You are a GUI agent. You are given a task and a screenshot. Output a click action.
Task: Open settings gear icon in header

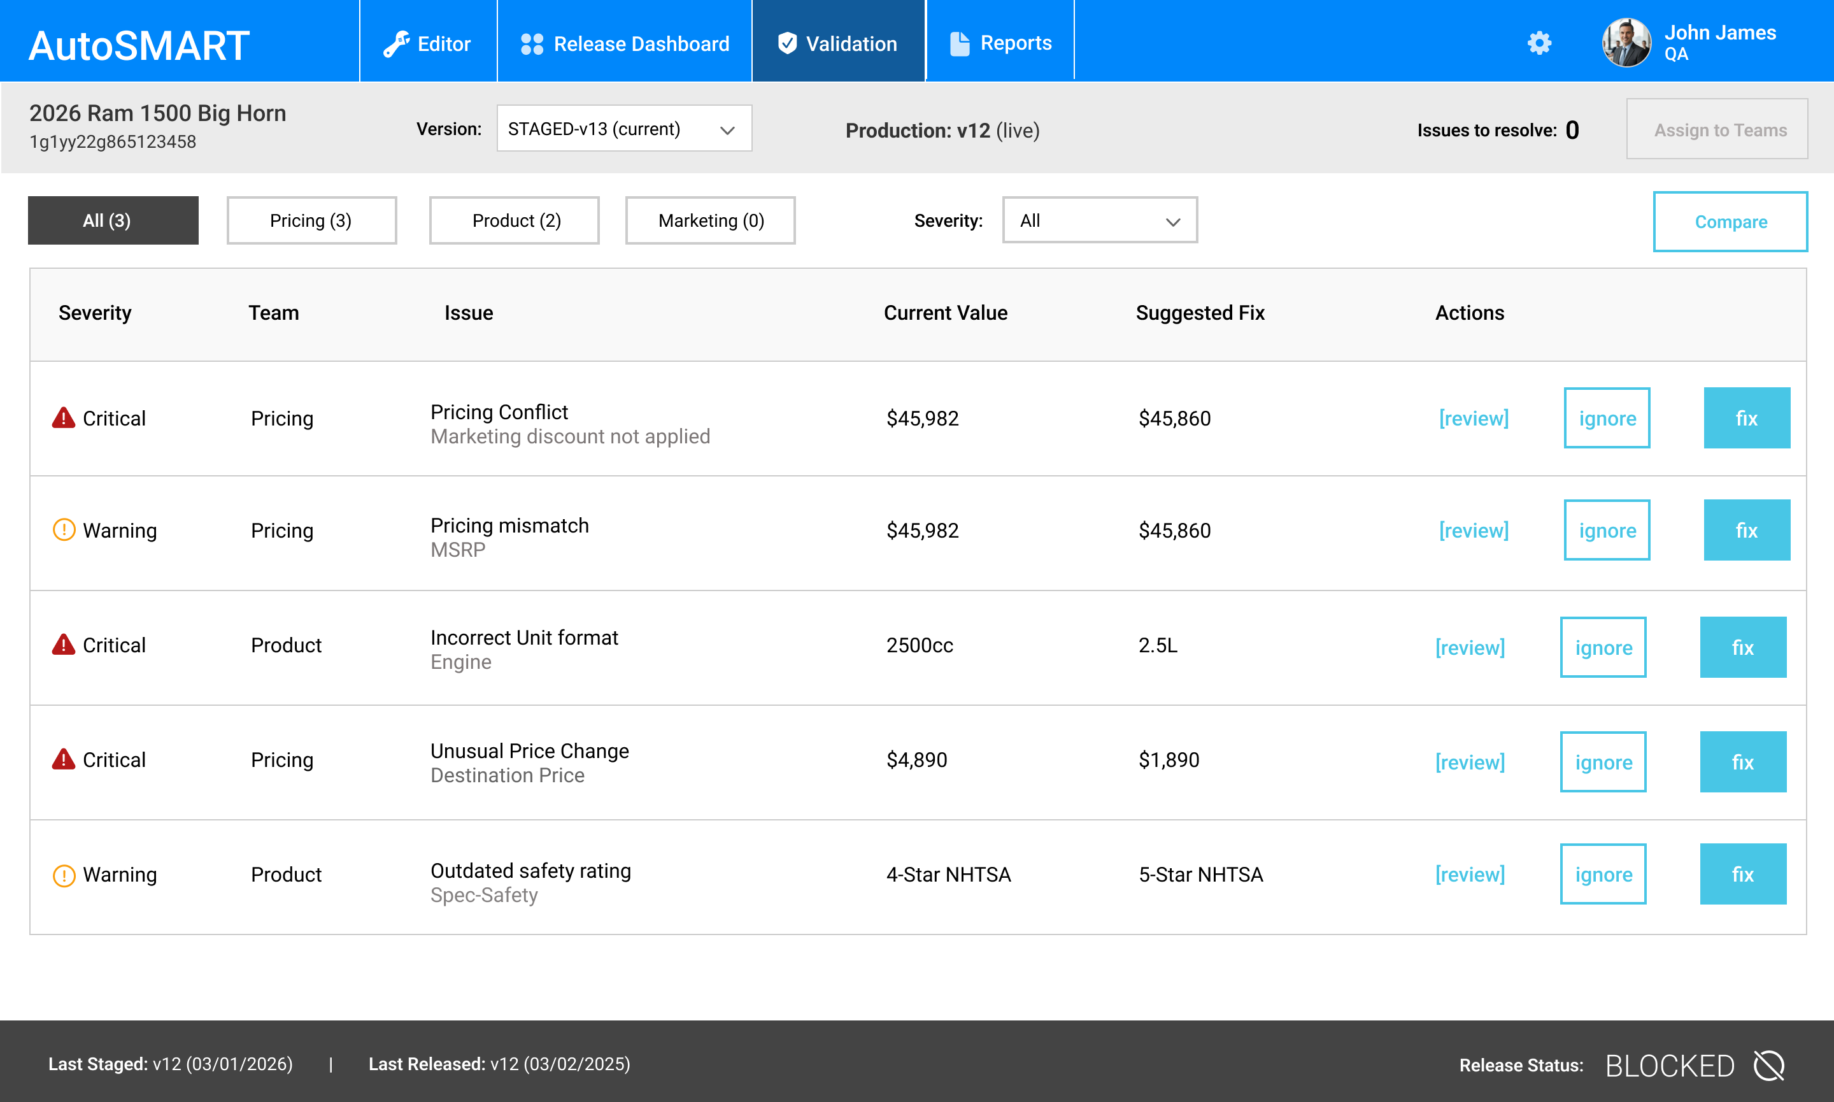point(1539,43)
